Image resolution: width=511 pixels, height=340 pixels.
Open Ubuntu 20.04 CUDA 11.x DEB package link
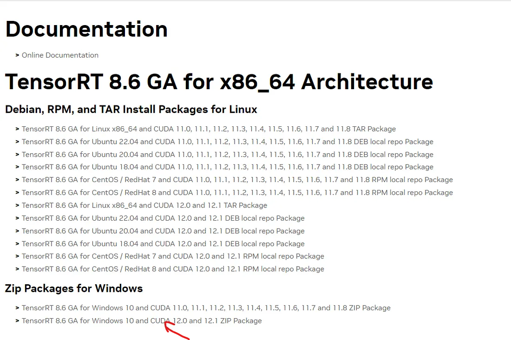(x=228, y=155)
